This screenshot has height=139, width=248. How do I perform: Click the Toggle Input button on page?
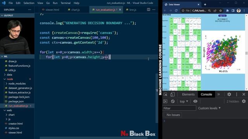tap(222, 15)
